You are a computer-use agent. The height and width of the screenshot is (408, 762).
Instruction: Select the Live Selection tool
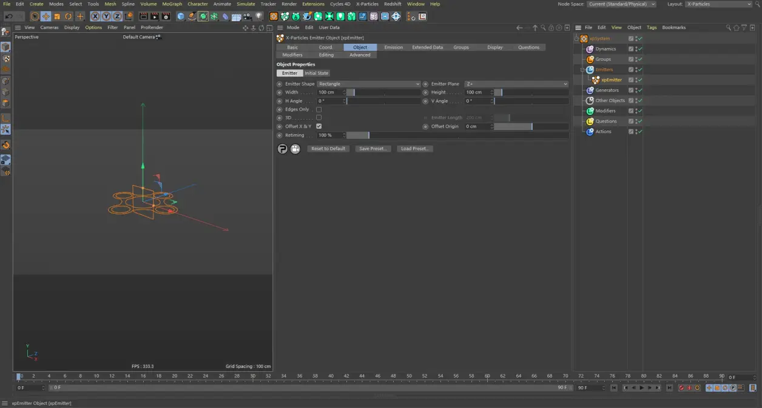35,16
